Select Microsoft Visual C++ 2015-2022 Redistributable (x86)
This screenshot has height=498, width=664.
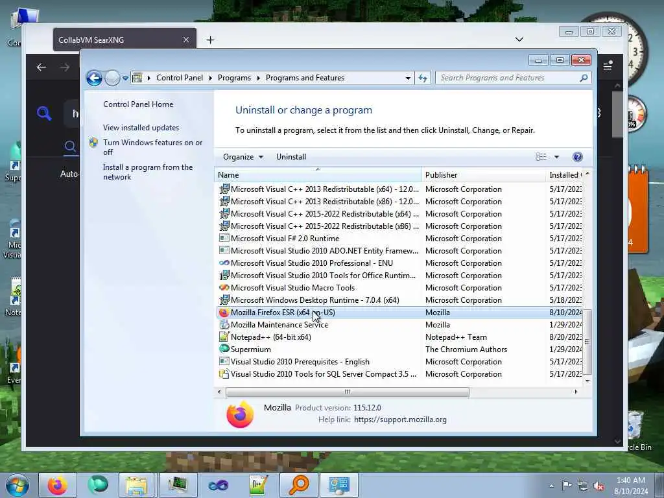pos(399,226)
